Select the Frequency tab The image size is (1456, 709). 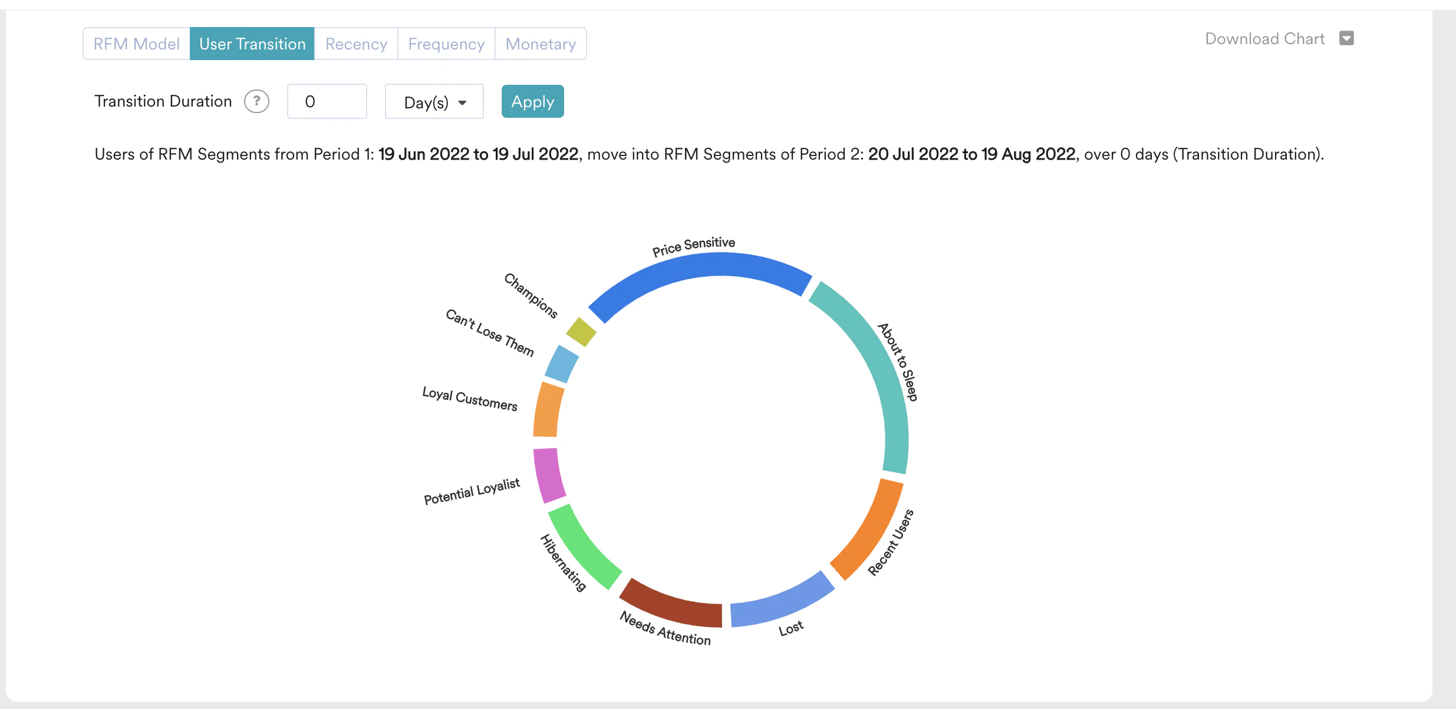pos(446,43)
